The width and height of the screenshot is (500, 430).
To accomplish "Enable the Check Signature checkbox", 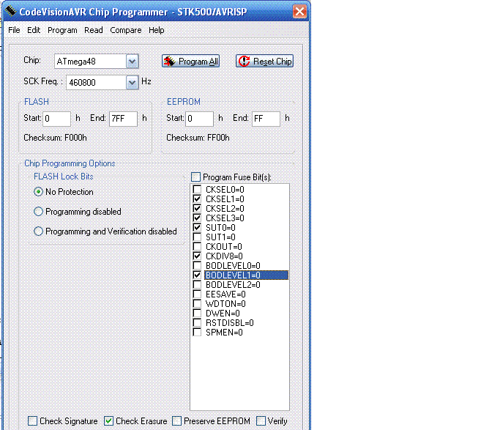I will pos(32,421).
